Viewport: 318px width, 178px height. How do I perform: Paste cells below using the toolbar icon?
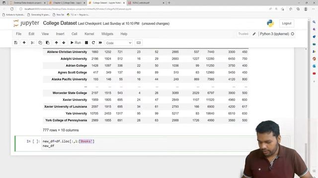[x=48, y=43]
